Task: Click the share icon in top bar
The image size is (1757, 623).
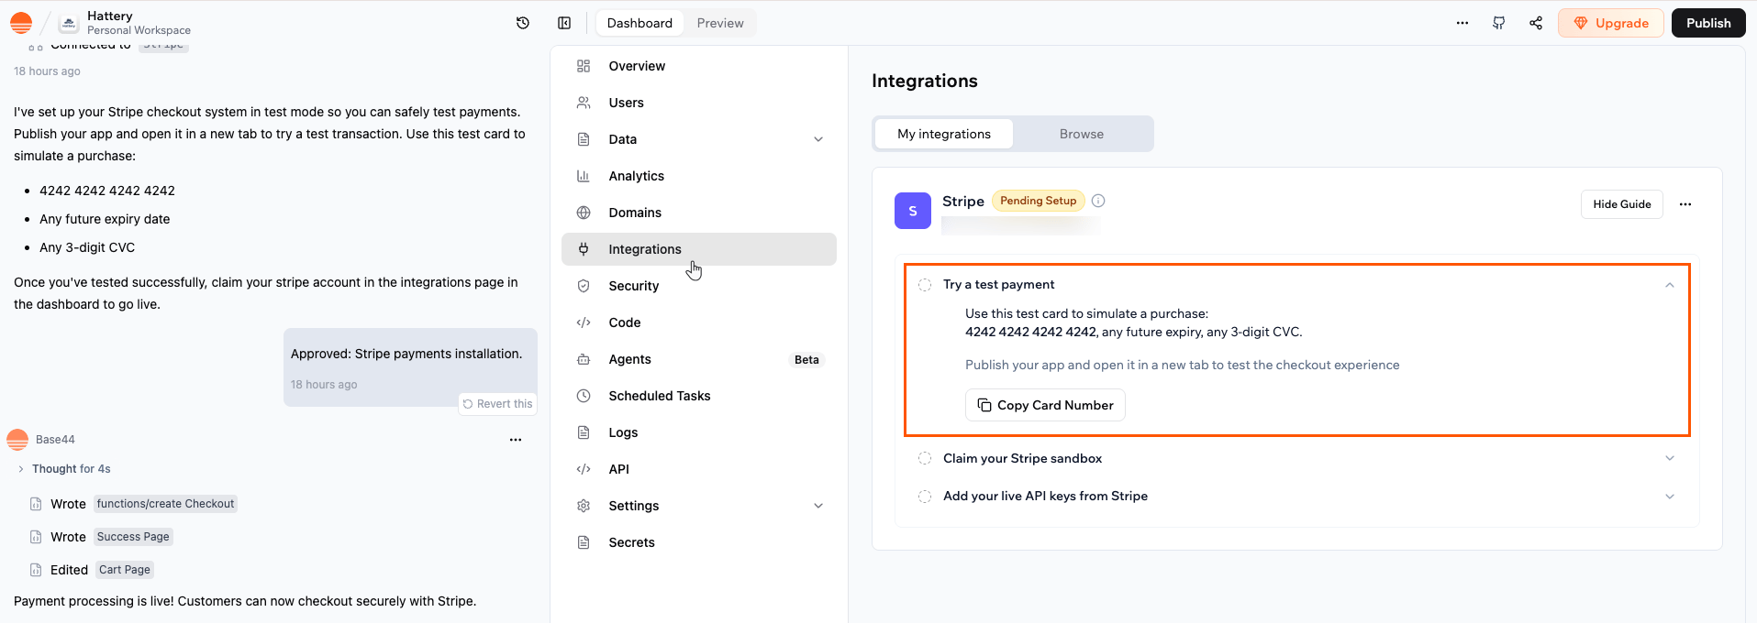Action: pyautogui.click(x=1536, y=23)
